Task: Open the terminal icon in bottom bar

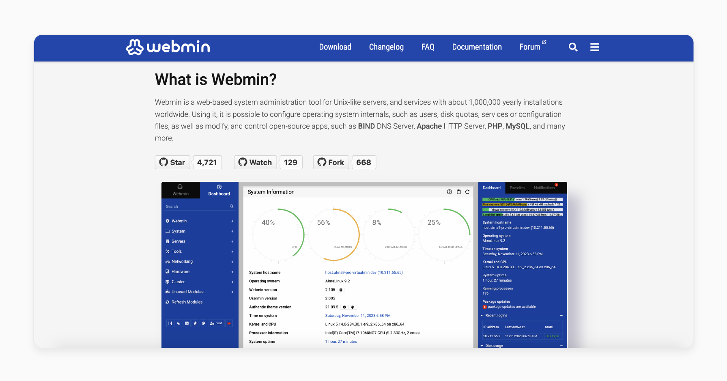Action: [x=187, y=323]
